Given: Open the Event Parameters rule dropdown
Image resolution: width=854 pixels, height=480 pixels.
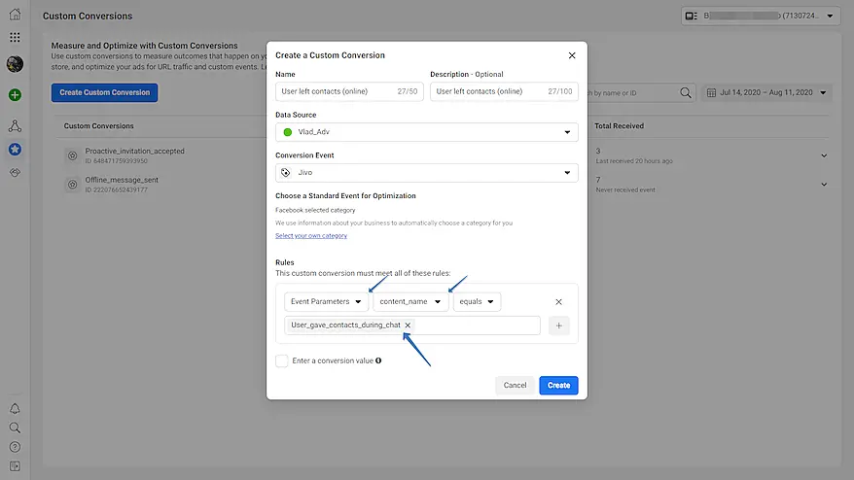Looking at the screenshot, I should (326, 302).
